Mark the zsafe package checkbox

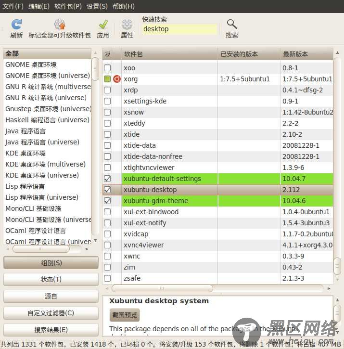[x=107, y=278]
